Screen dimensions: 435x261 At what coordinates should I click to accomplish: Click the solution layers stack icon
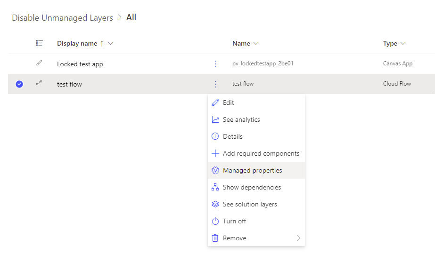tap(215, 204)
